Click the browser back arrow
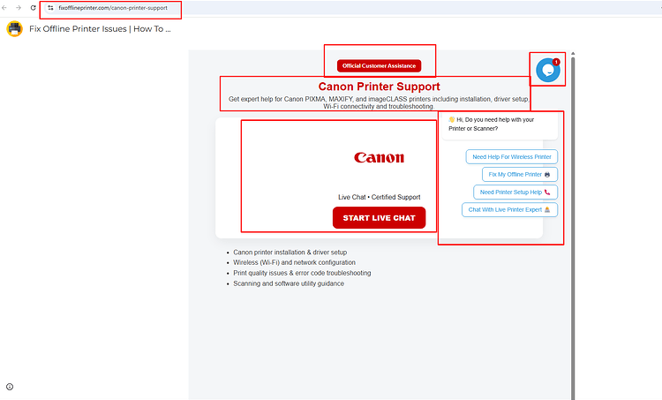662x400 pixels. [x=4, y=8]
